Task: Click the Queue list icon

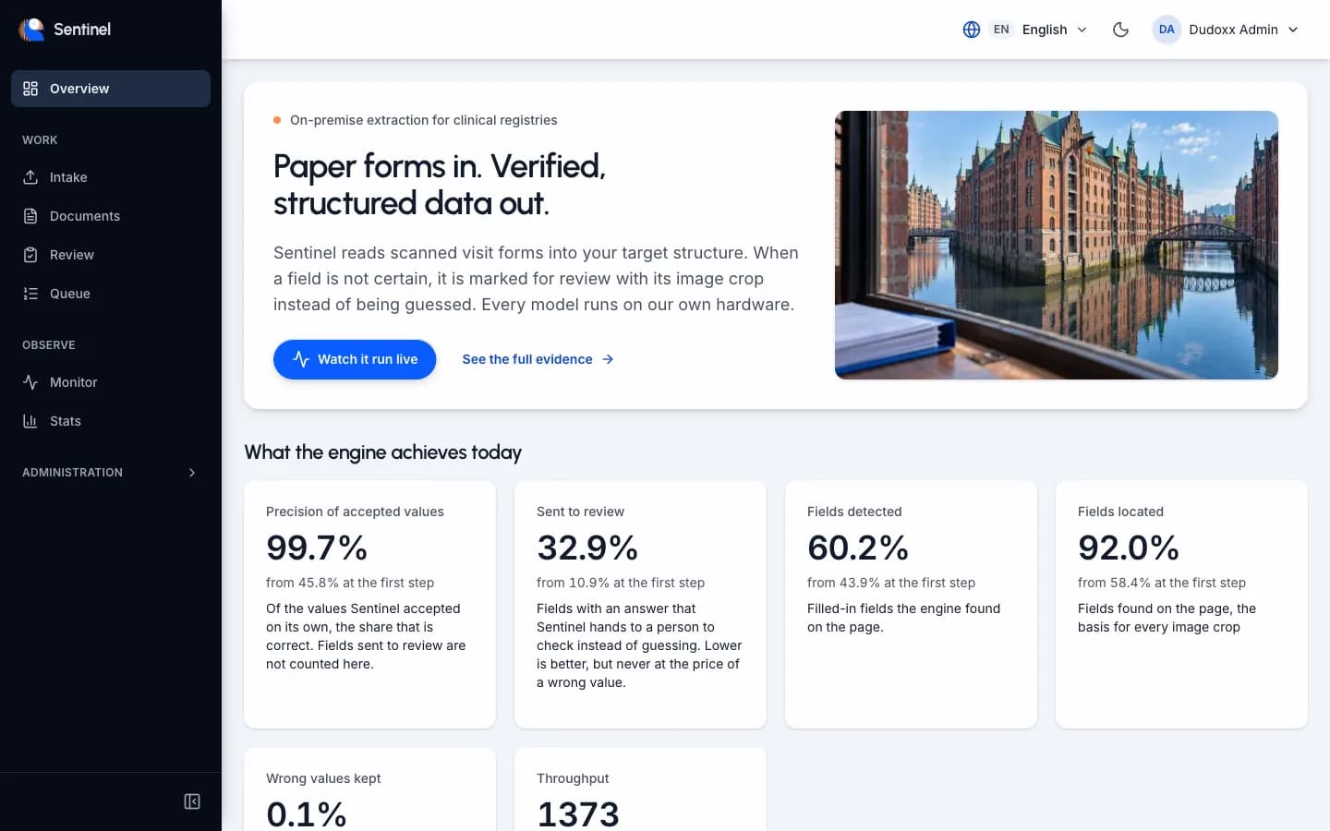Action: click(30, 294)
